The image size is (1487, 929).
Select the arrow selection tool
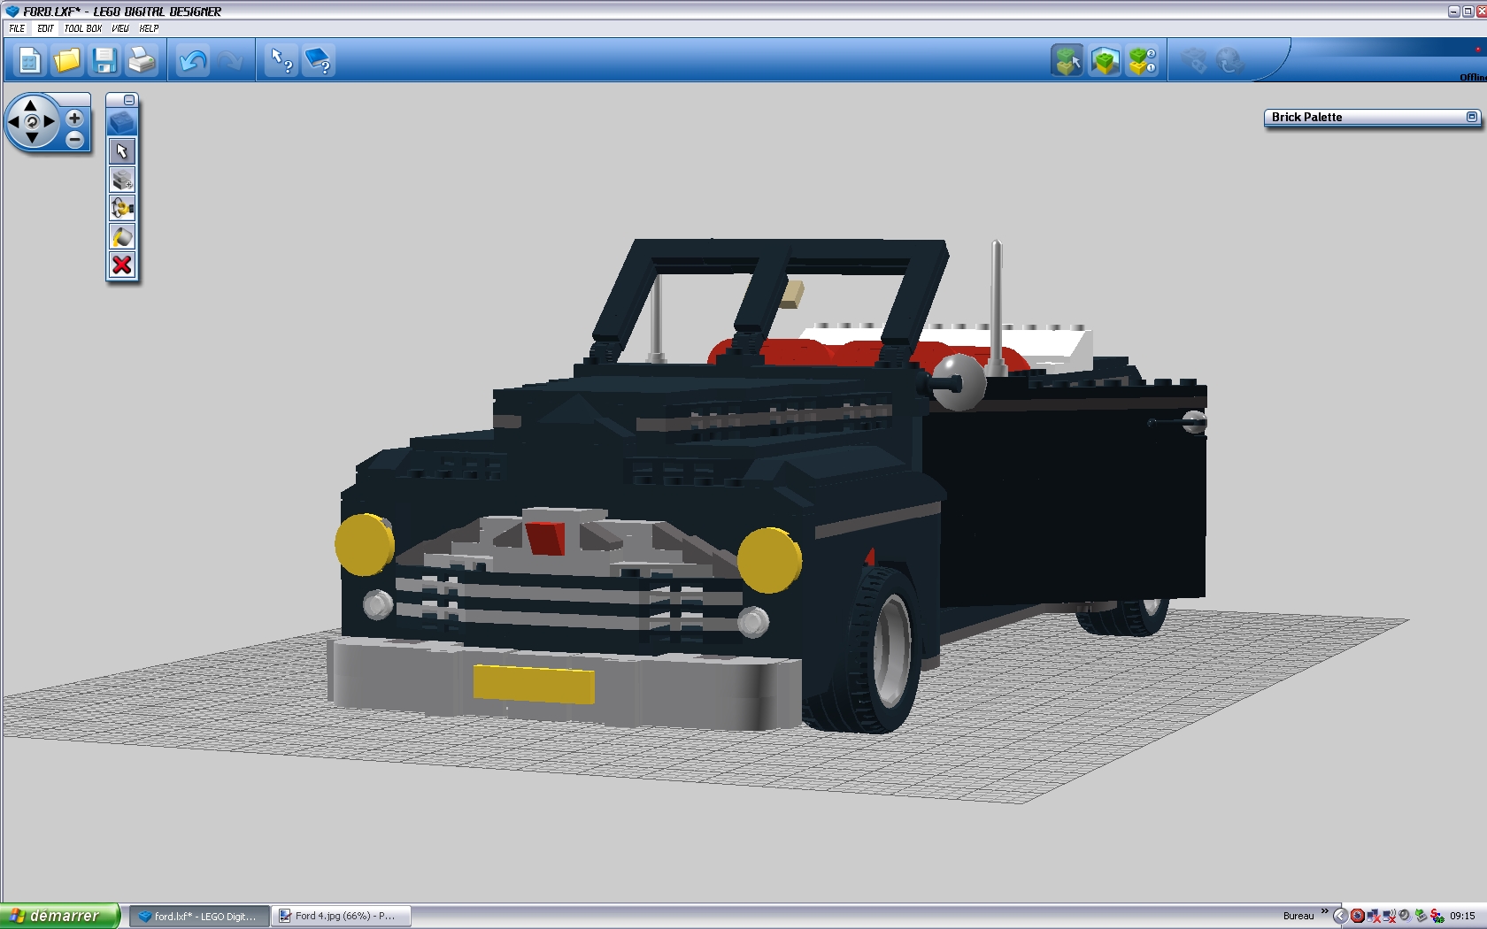[122, 151]
